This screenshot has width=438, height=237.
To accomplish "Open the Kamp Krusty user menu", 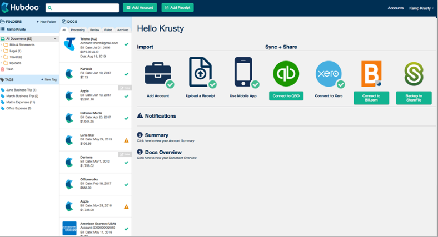I will (x=421, y=8).
